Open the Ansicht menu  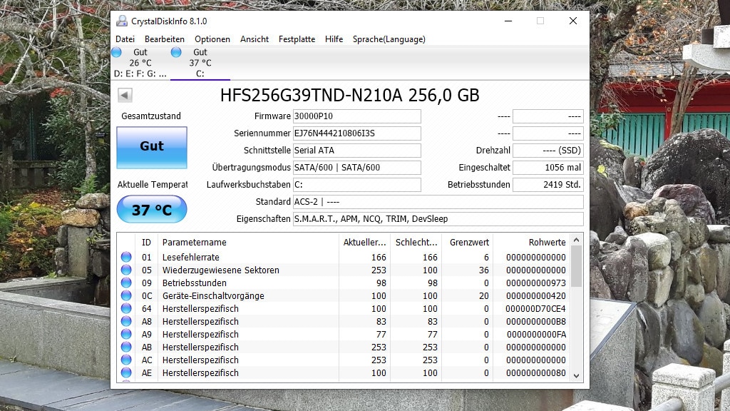(255, 39)
